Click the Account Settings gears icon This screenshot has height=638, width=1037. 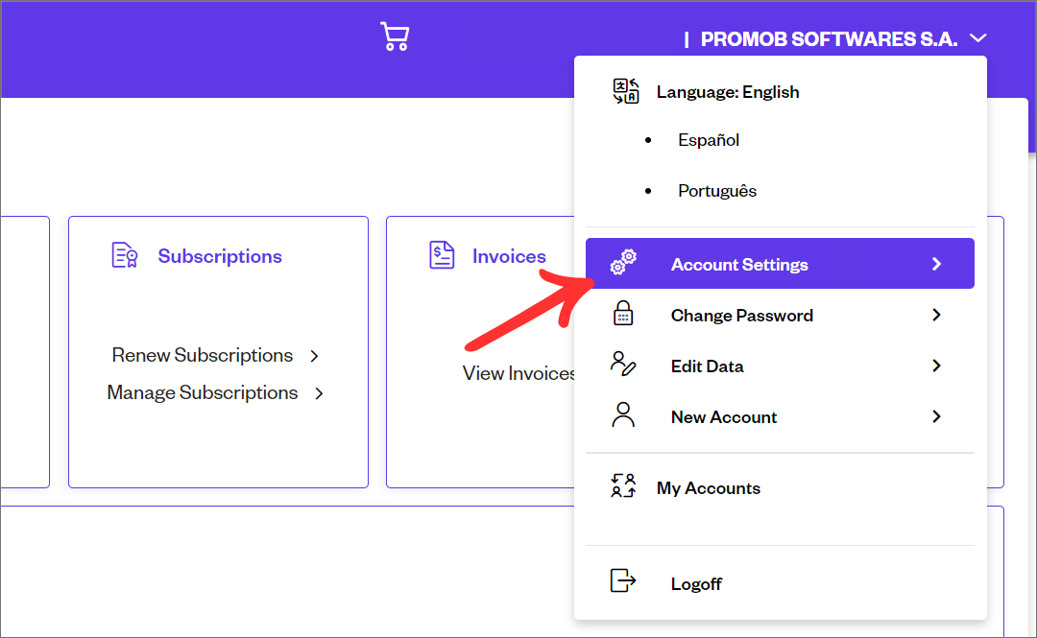tap(624, 263)
